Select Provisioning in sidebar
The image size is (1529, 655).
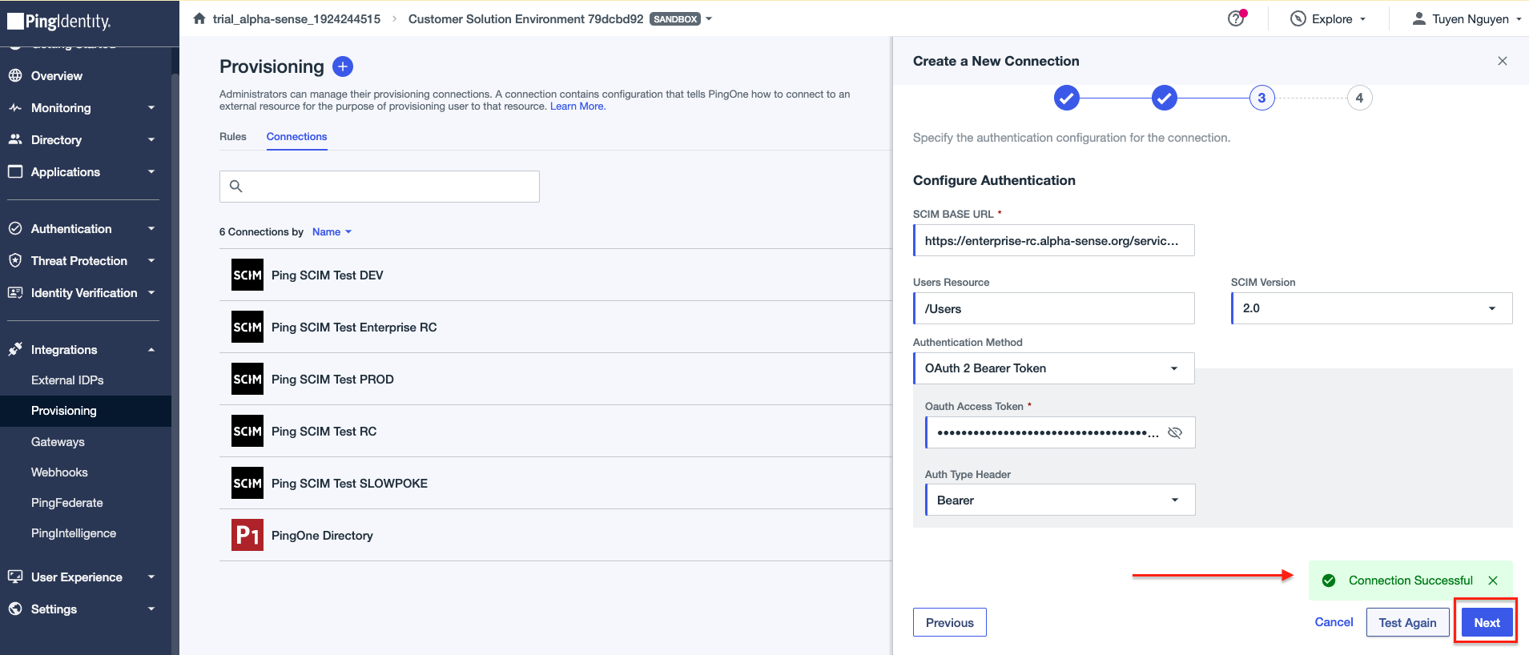point(86,411)
